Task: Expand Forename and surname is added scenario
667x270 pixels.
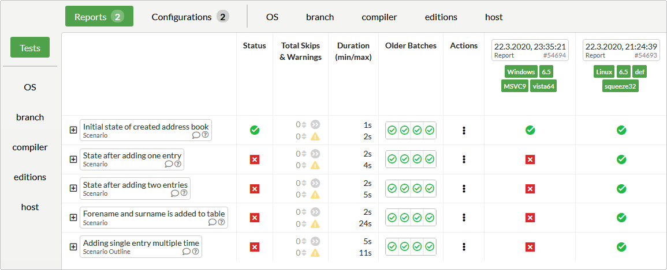Action: click(73, 218)
